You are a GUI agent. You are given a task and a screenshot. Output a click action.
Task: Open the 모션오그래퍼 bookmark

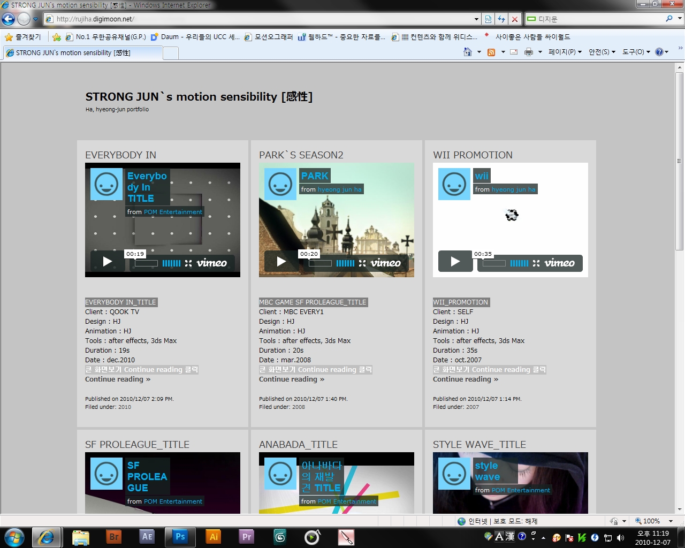tap(269, 37)
